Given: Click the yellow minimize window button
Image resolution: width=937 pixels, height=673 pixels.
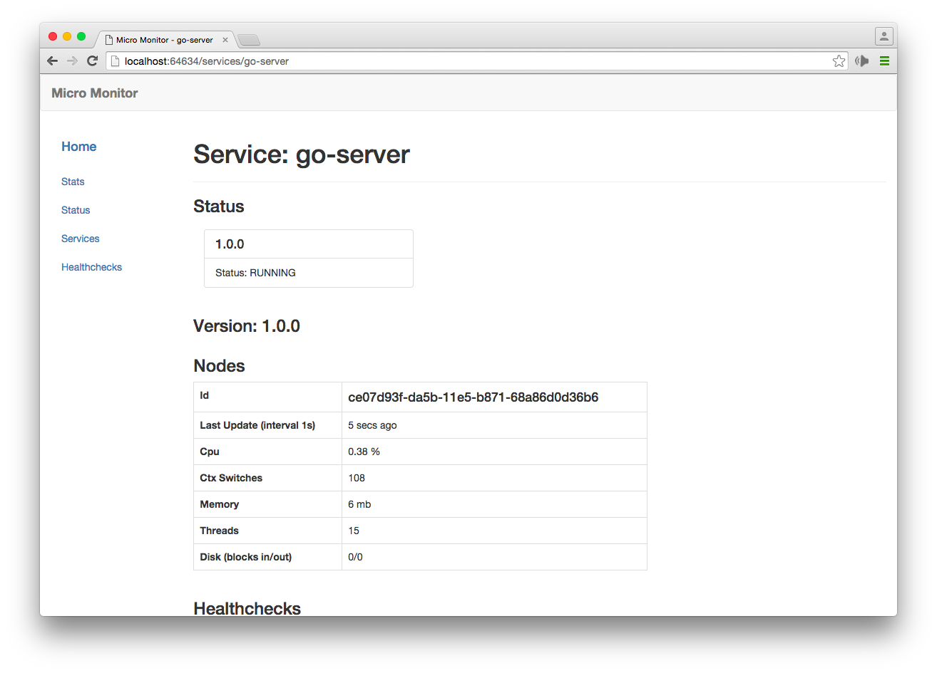Looking at the screenshot, I should pyautogui.click(x=67, y=36).
